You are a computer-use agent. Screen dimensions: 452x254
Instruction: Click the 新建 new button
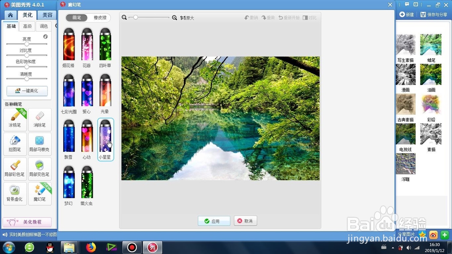click(407, 14)
